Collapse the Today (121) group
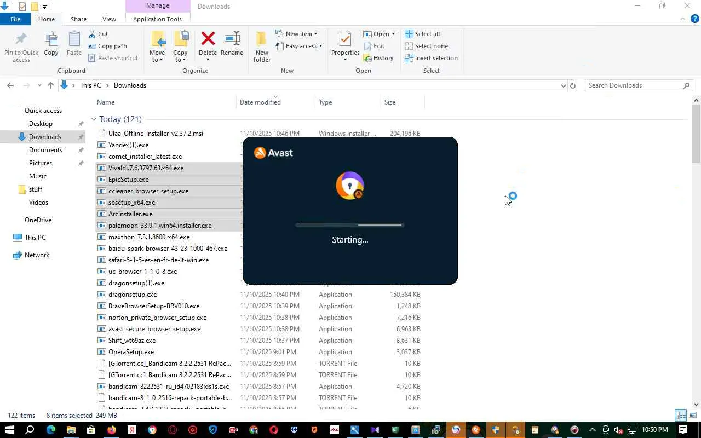This screenshot has height=438, width=701. coord(94,119)
